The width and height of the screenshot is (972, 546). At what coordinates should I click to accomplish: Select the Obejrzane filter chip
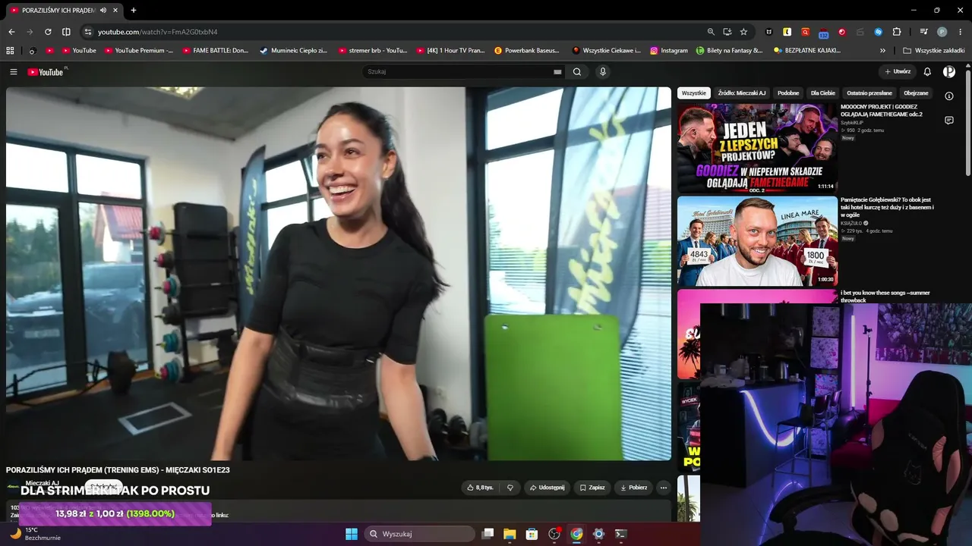click(916, 93)
